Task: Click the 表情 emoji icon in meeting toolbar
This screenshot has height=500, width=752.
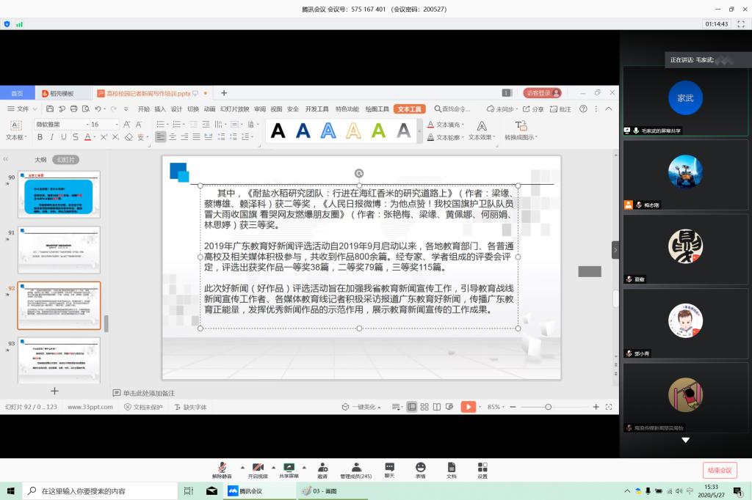Action: [421, 467]
